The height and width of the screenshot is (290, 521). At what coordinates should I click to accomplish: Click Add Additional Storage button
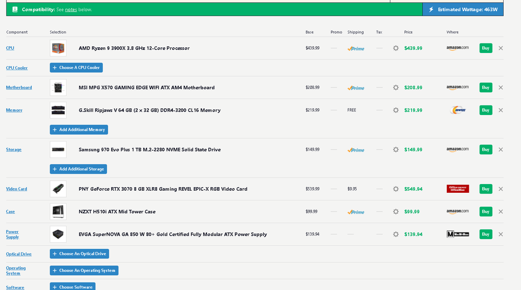click(x=79, y=169)
